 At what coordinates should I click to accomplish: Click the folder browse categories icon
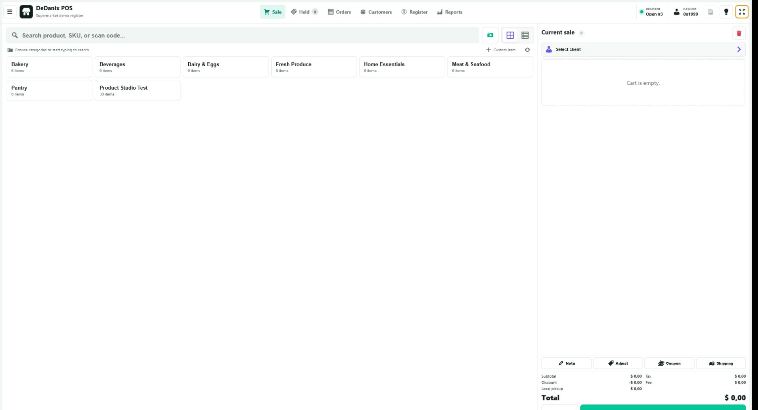coord(10,50)
